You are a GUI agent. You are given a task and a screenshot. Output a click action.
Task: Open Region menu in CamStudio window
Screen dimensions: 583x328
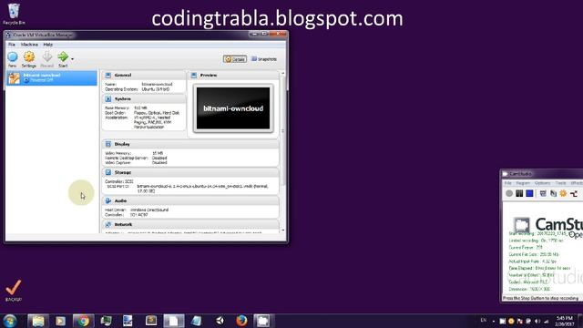(523, 183)
